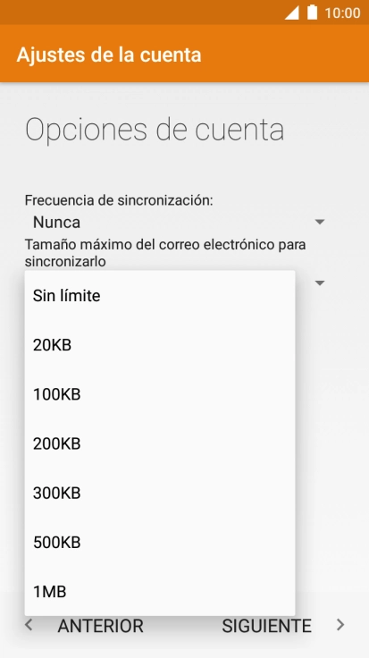Screen dimensions: 369x658
Task: Tap the sync frequency dropdown arrow
Action: 320,222
